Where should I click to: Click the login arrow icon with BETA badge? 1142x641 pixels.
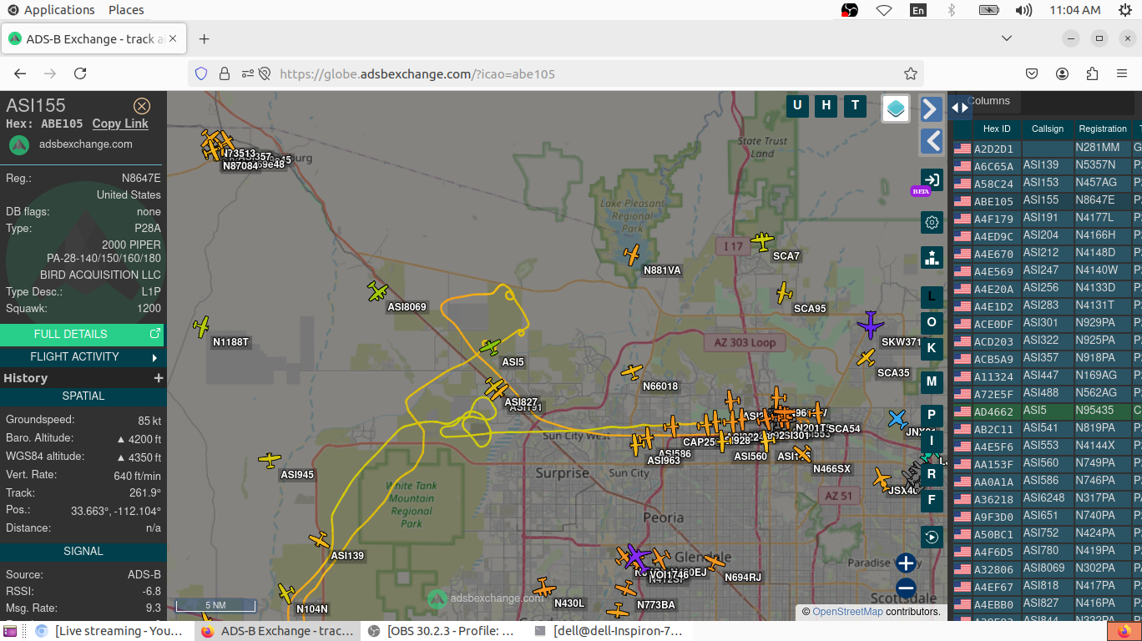click(932, 179)
